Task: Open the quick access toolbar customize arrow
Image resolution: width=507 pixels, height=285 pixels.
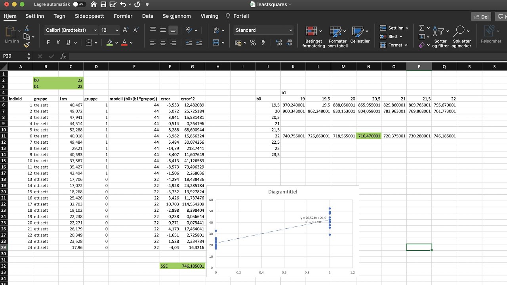Action: tap(147, 5)
